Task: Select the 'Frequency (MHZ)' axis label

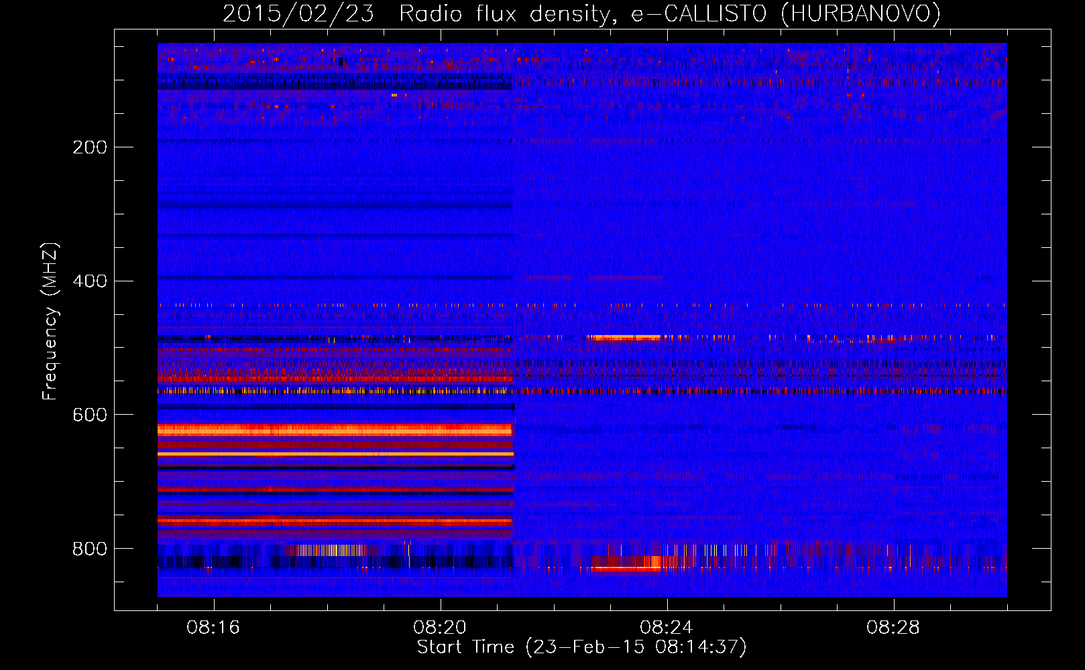Action: [x=50, y=322]
